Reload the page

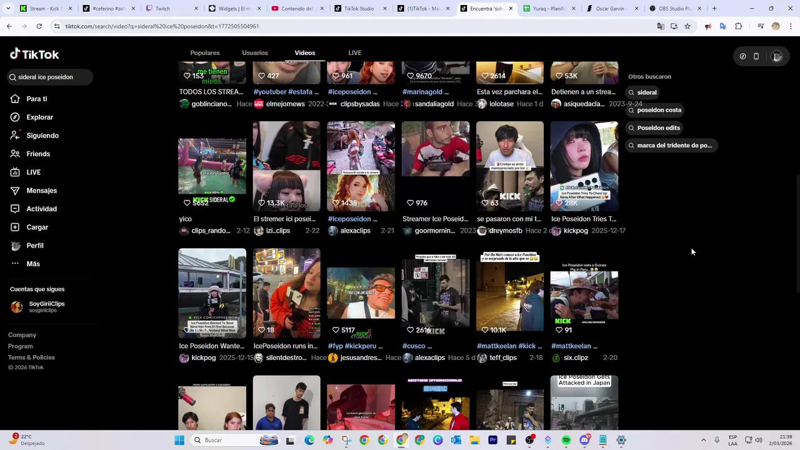[x=39, y=26]
